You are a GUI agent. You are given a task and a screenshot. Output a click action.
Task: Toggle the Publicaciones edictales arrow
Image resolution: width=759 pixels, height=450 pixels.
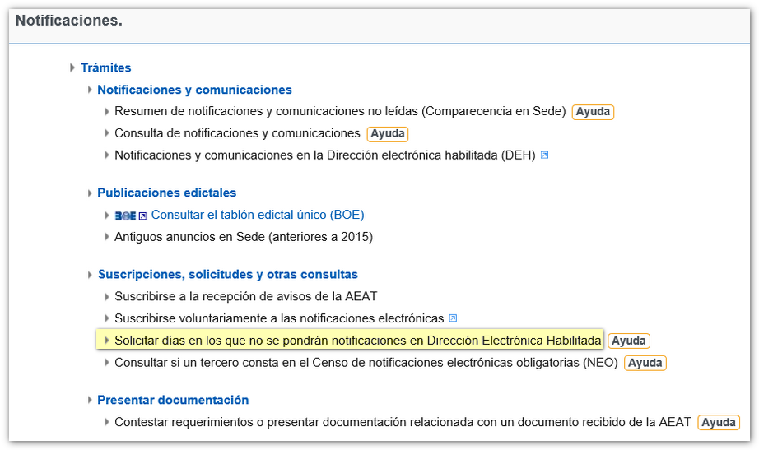[90, 193]
